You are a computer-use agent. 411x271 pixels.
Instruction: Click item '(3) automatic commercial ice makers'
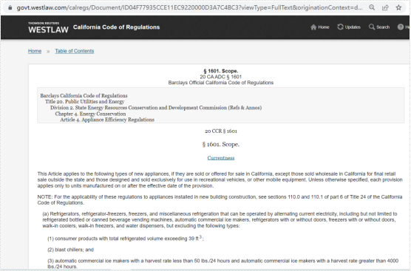[223, 264]
